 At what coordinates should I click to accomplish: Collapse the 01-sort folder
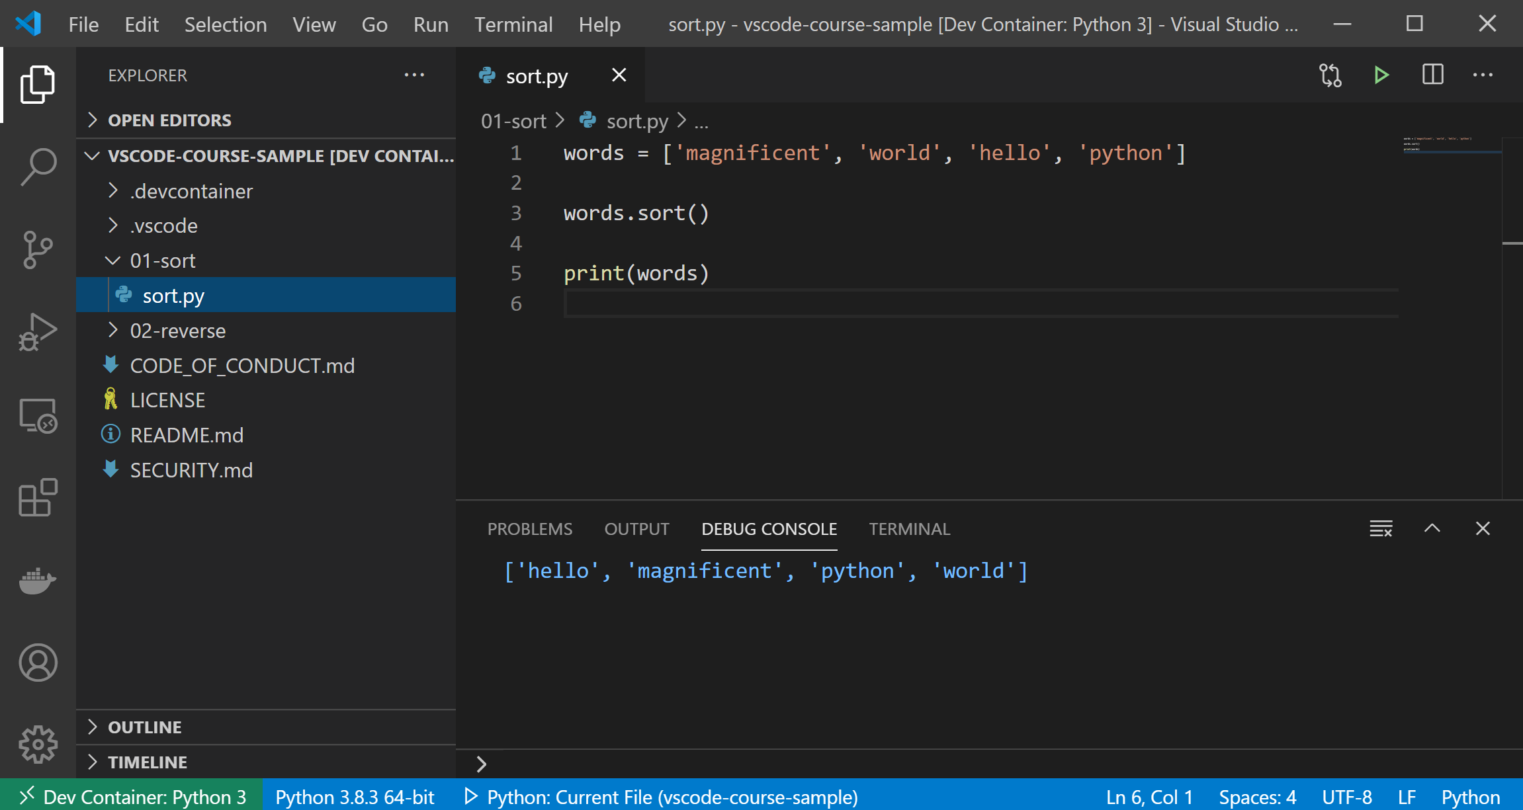tap(163, 261)
